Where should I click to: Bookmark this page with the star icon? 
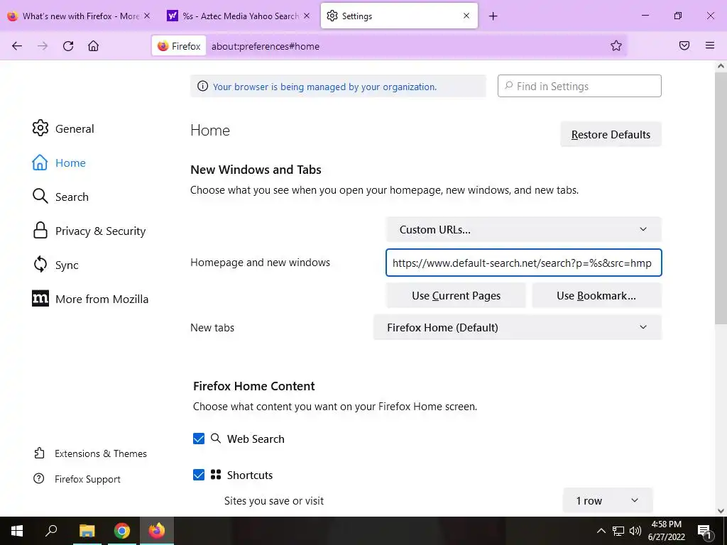point(616,45)
